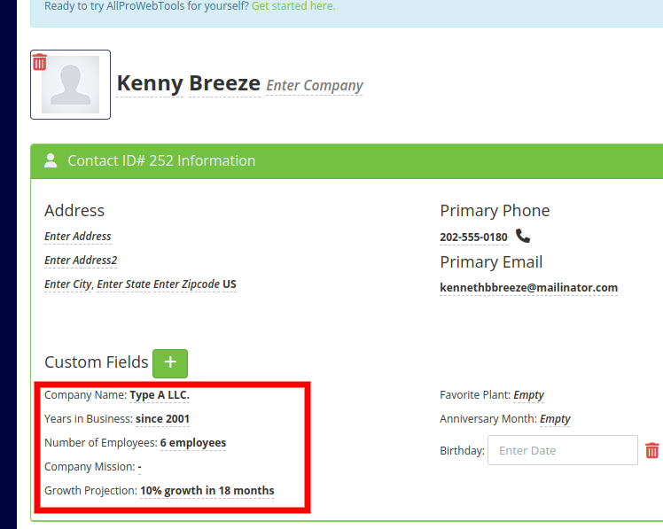Image resolution: width=663 pixels, height=529 pixels.
Task: Edit the Enter Company field
Action: (x=314, y=85)
